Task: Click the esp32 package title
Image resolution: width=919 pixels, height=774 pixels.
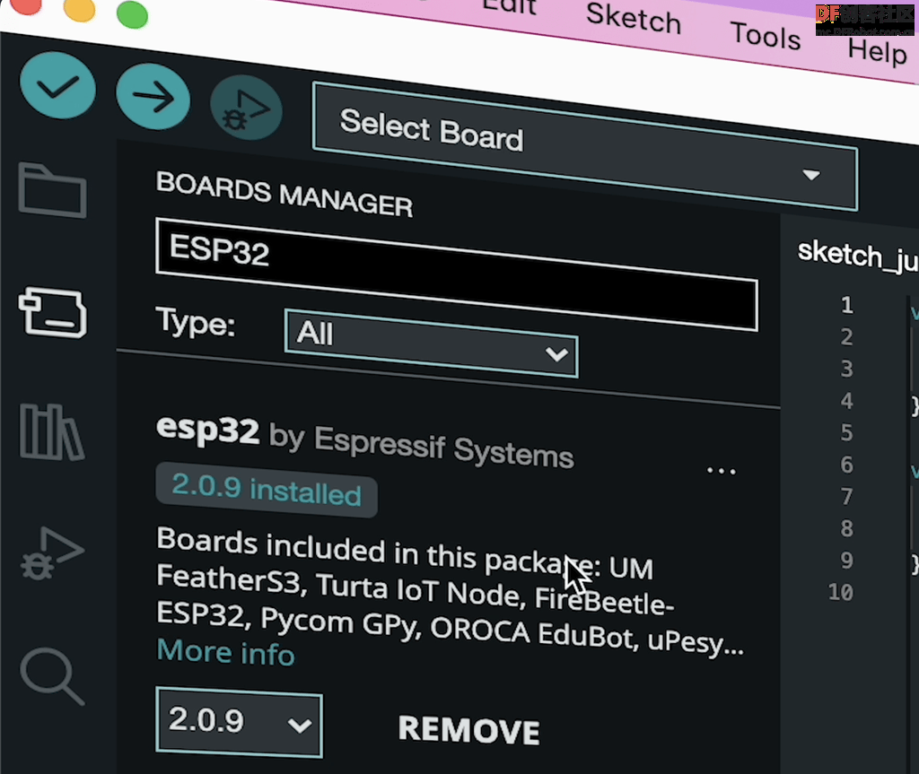Action: pos(207,430)
